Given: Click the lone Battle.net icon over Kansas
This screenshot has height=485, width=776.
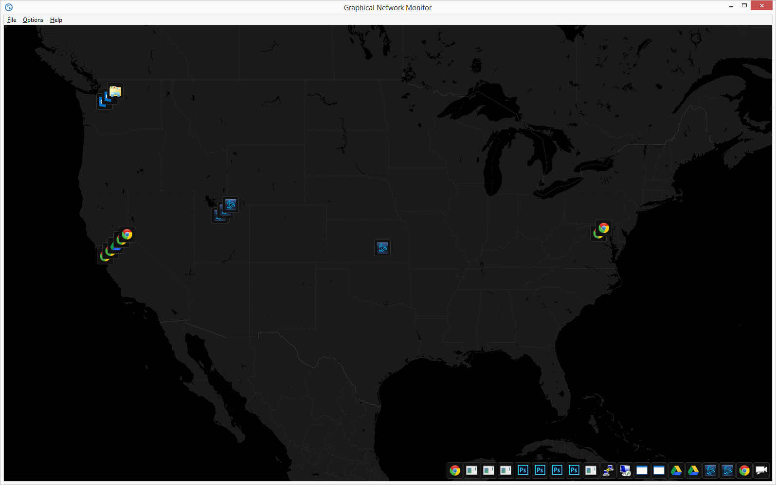Looking at the screenshot, I should 382,248.
